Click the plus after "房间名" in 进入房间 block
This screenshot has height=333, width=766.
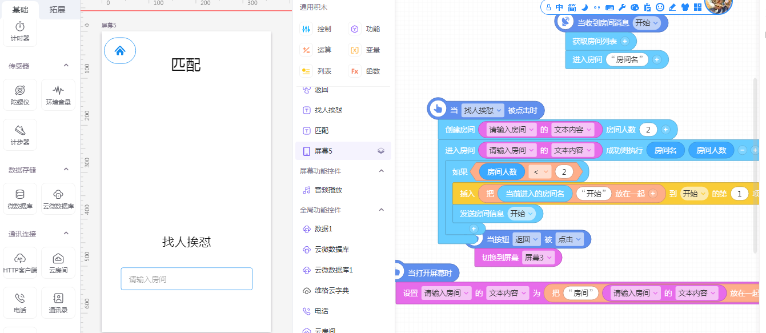[657, 59]
